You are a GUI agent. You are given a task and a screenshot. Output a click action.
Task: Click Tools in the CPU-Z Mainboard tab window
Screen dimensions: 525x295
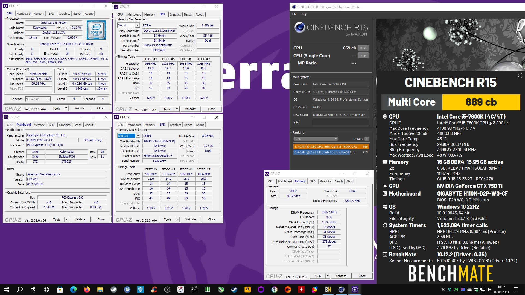(x=57, y=219)
